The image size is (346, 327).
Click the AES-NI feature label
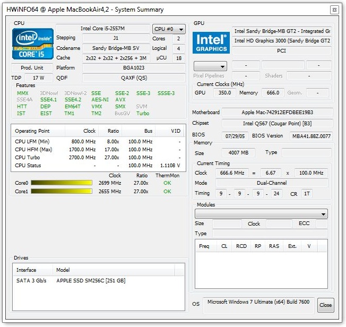pyautogui.click(x=100, y=100)
